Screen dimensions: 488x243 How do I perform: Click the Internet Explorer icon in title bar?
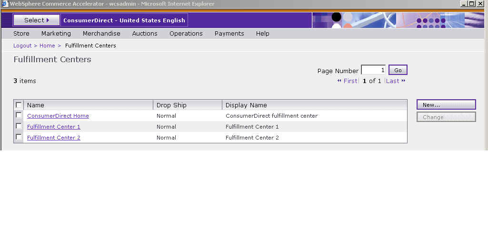coord(4,4)
